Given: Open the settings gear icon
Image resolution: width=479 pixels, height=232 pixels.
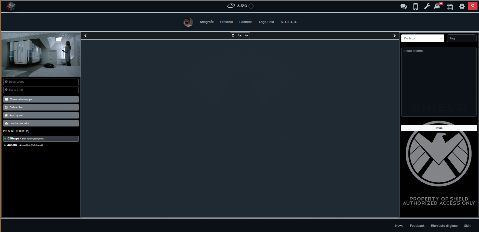Looking at the screenshot, I should point(462,6).
